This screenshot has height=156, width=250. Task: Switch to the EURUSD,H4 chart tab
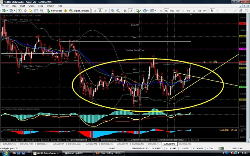[58, 144]
